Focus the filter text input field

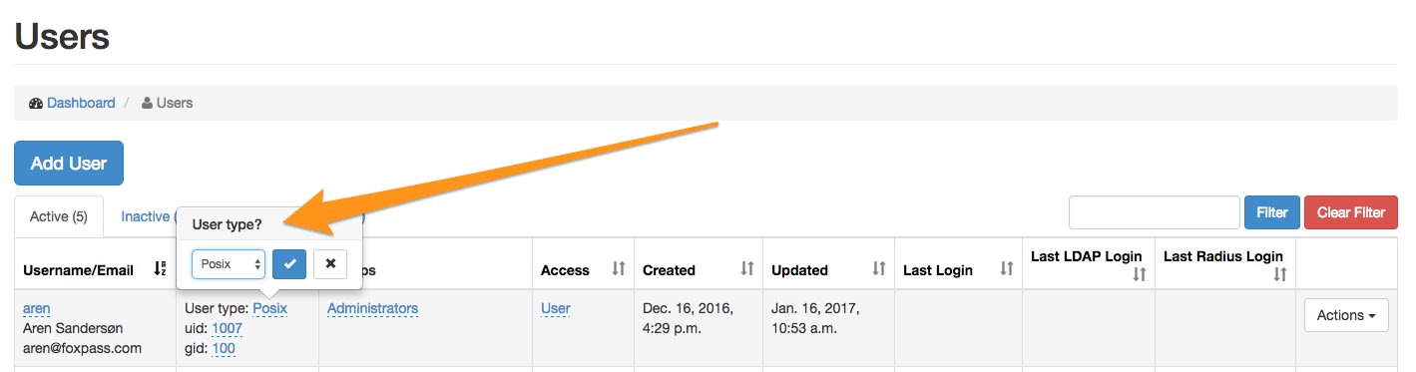[x=1155, y=212]
